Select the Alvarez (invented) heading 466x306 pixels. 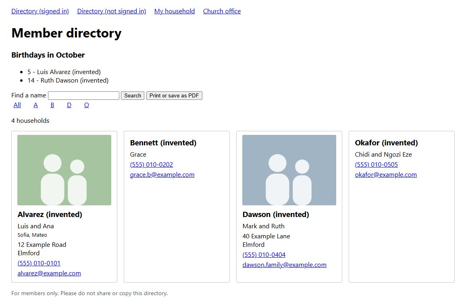point(50,215)
